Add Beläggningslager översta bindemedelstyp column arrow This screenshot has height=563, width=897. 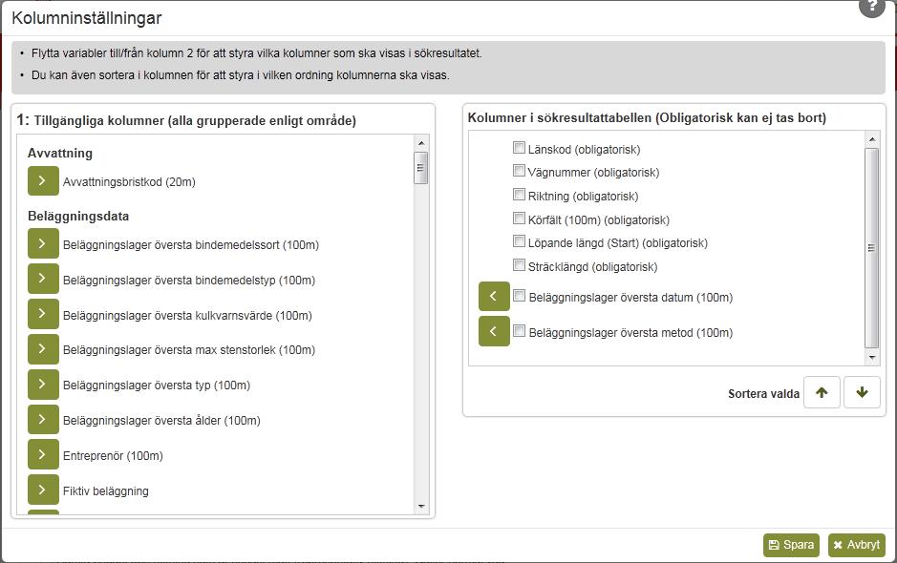coord(43,279)
